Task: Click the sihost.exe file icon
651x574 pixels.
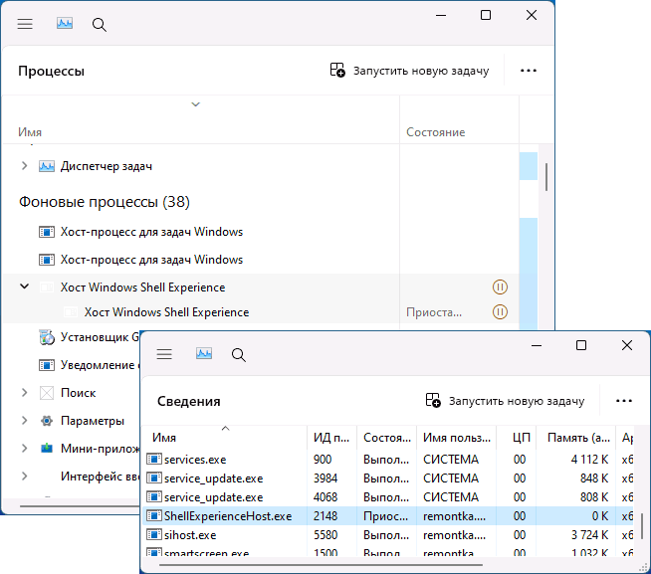Action: [154, 534]
